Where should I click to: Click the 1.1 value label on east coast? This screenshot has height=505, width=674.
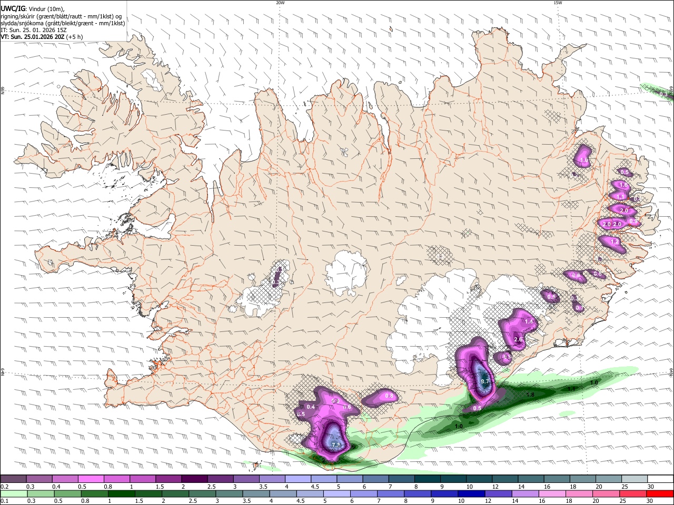coord(621,197)
